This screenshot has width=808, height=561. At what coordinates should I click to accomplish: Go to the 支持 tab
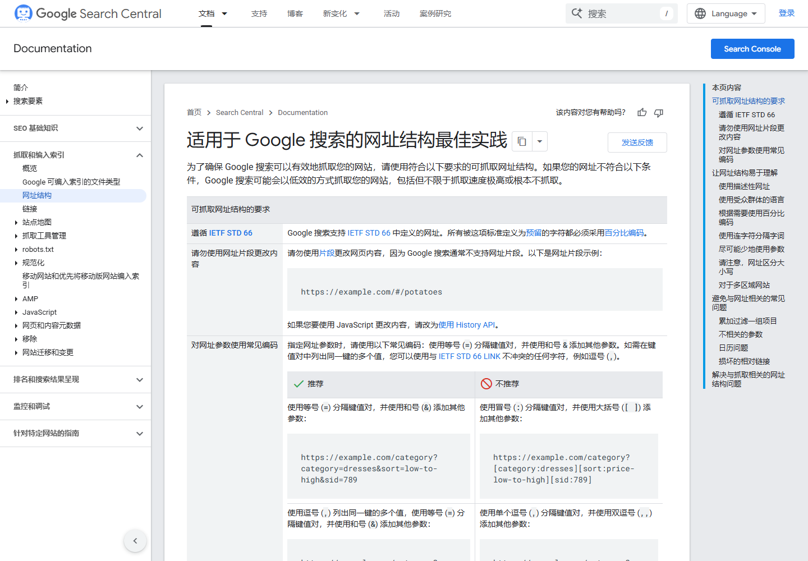click(x=259, y=13)
